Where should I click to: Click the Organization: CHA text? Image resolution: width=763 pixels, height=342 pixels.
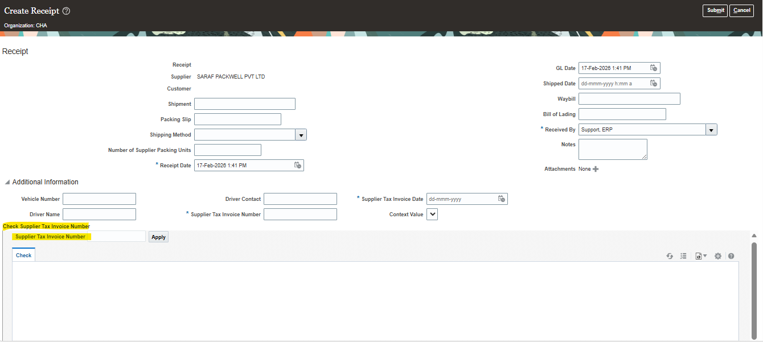pos(26,26)
